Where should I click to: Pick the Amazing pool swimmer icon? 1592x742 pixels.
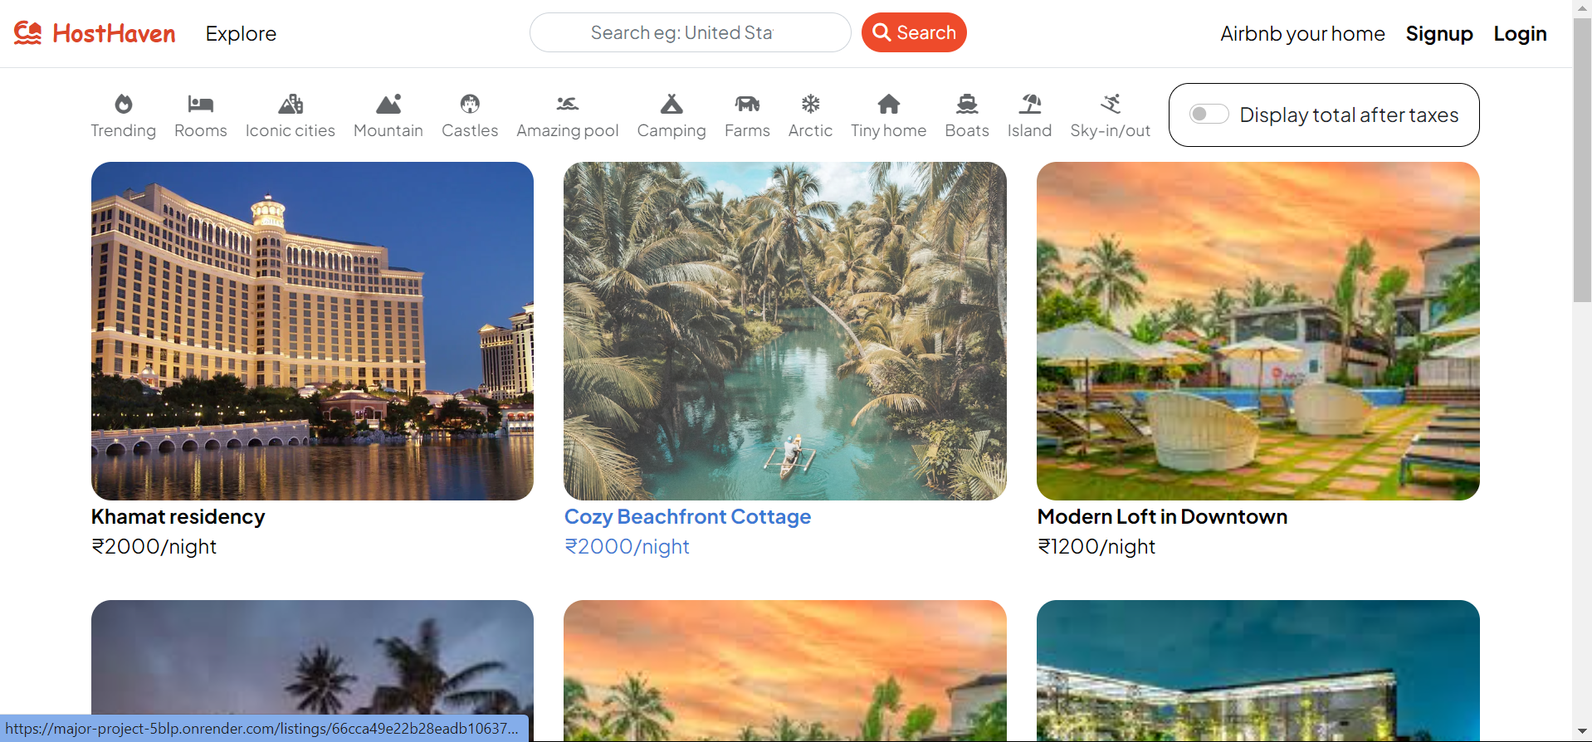pos(567,105)
